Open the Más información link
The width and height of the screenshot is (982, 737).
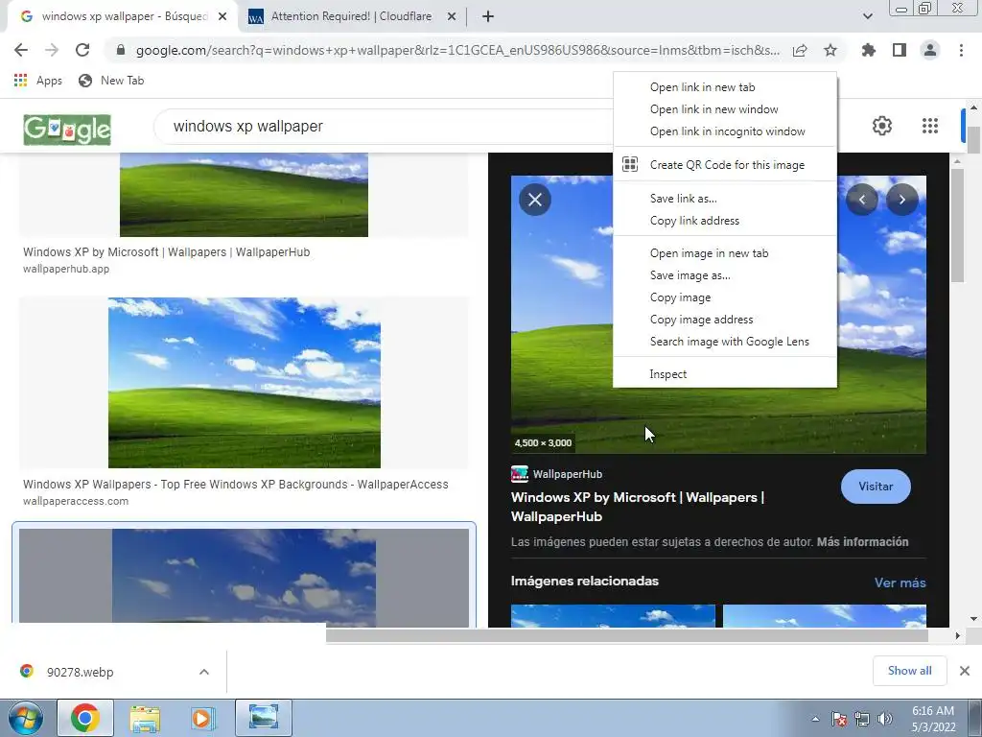coord(862,541)
